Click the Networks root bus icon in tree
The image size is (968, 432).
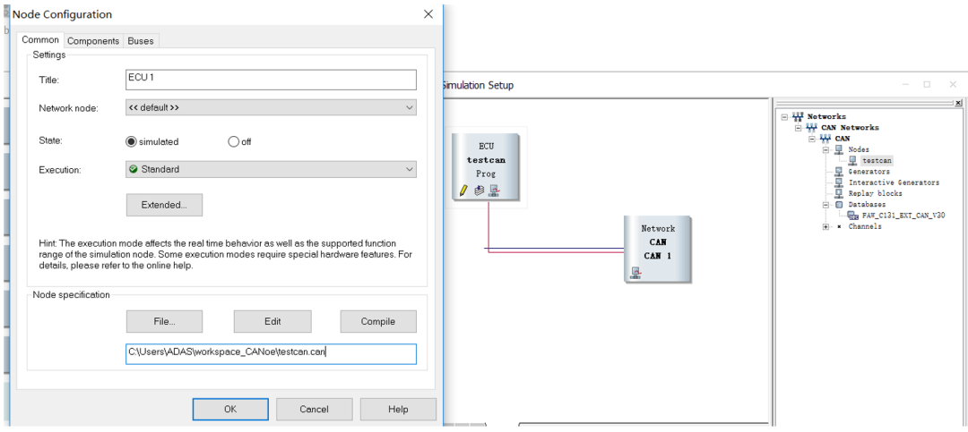tap(798, 116)
